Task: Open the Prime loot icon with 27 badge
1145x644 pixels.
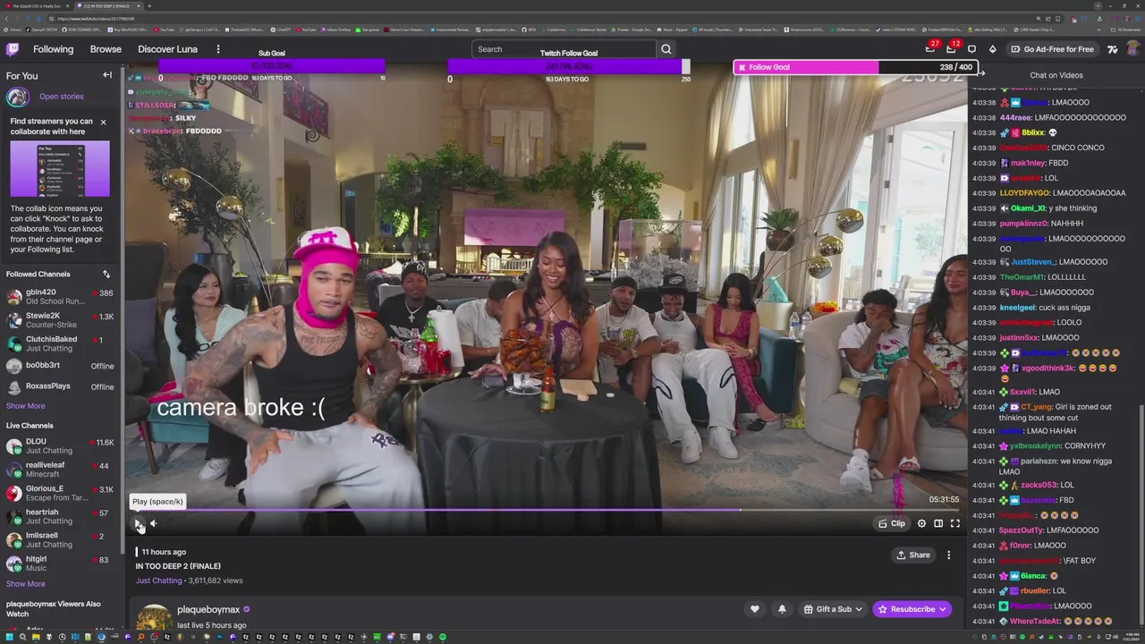Action: coord(930,49)
